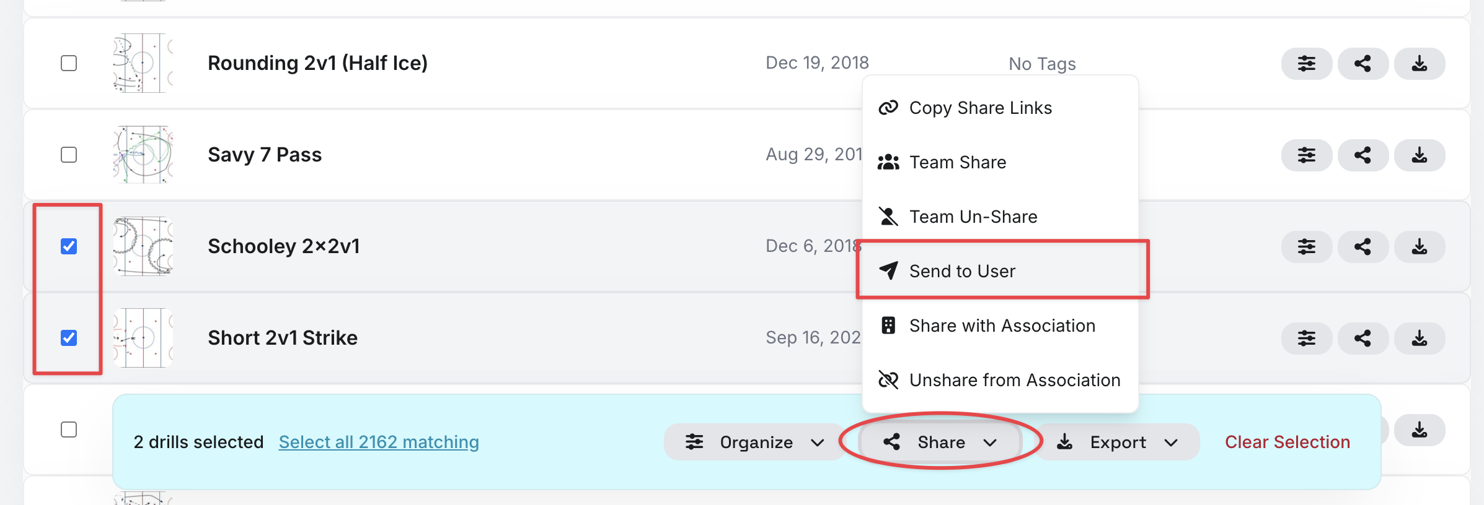The height and width of the screenshot is (505, 1484).
Task: Open organize sliders icon for Schooley 2×2v1
Action: pyautogui.click(x=1306, y=247)
